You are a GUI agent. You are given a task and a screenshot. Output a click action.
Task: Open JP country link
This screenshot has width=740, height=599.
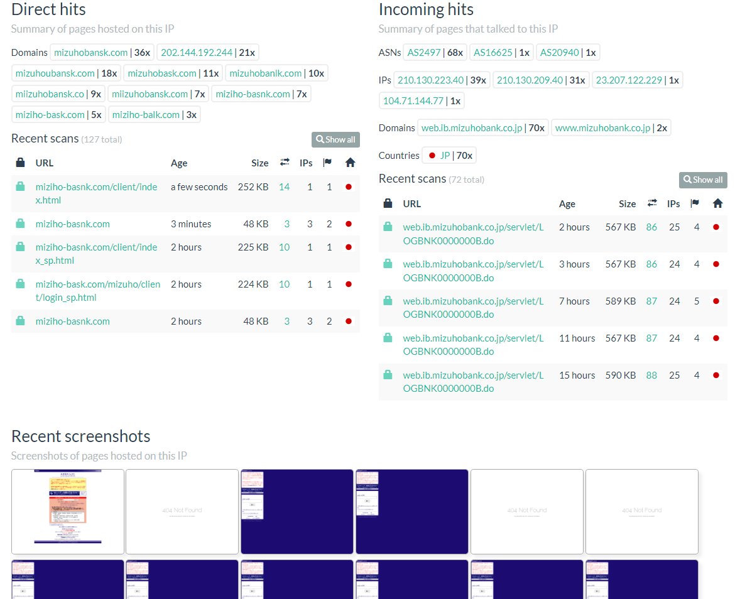(x=445, y=155)
